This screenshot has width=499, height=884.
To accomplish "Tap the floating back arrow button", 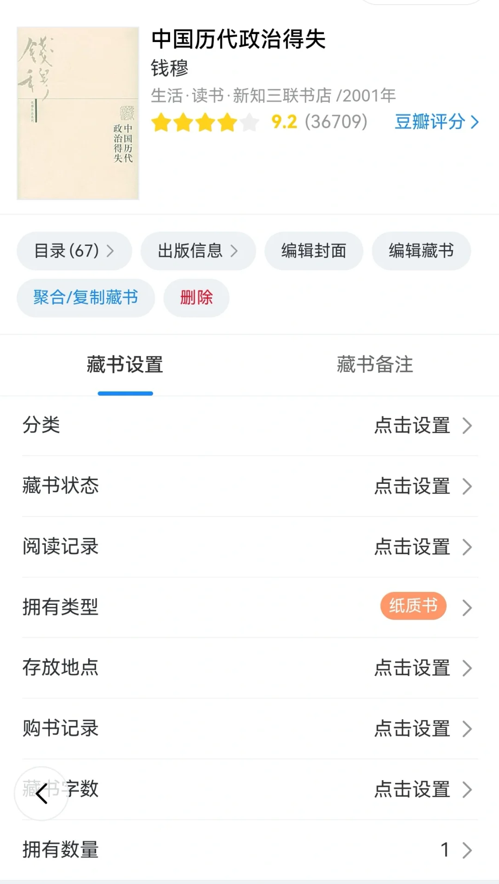I will click(x=42, y=793).
